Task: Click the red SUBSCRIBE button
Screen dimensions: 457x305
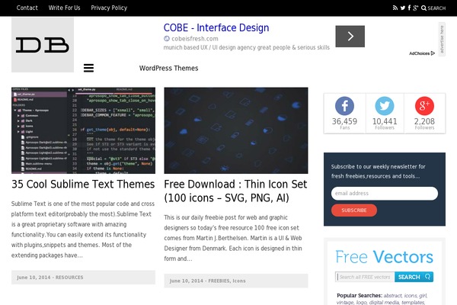Action: point(354,210)
